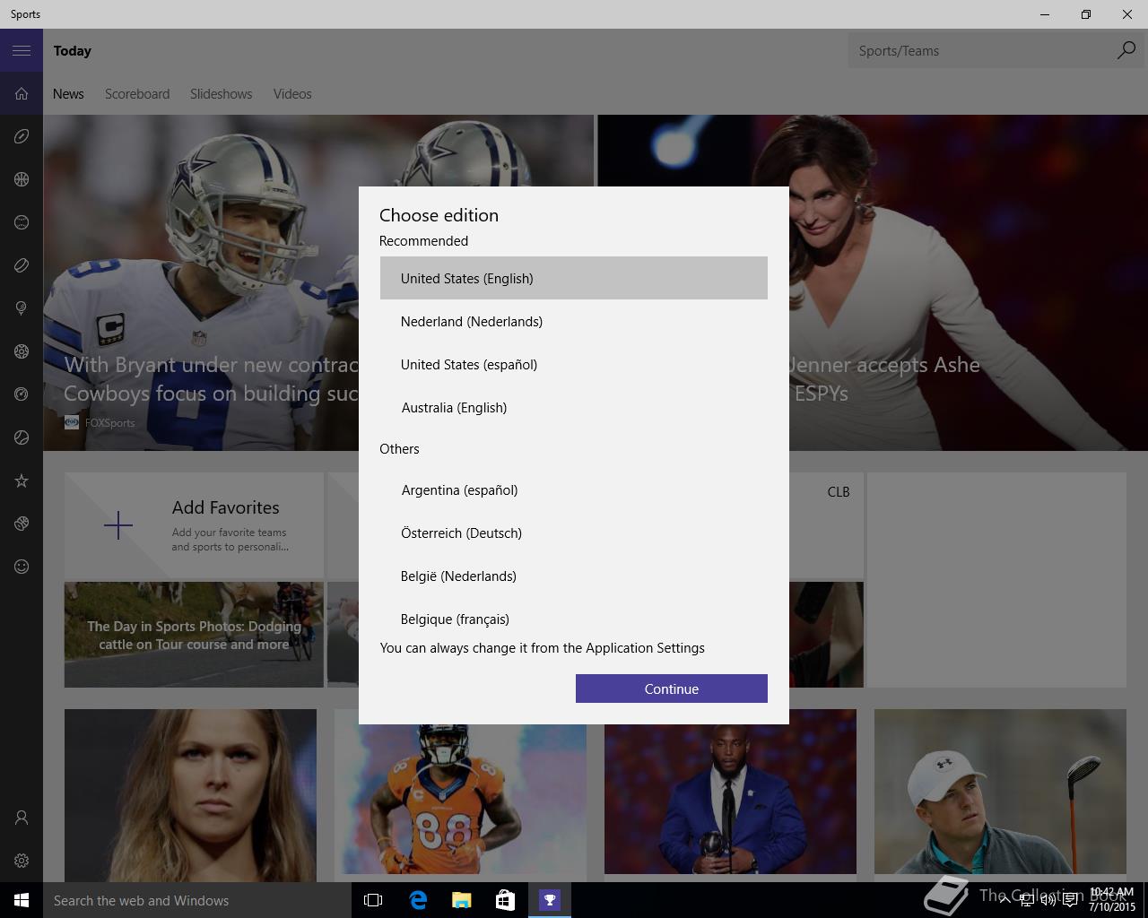Open the volume icon in system tray
Screen dimensions: 1148x918
(1048, 900)
